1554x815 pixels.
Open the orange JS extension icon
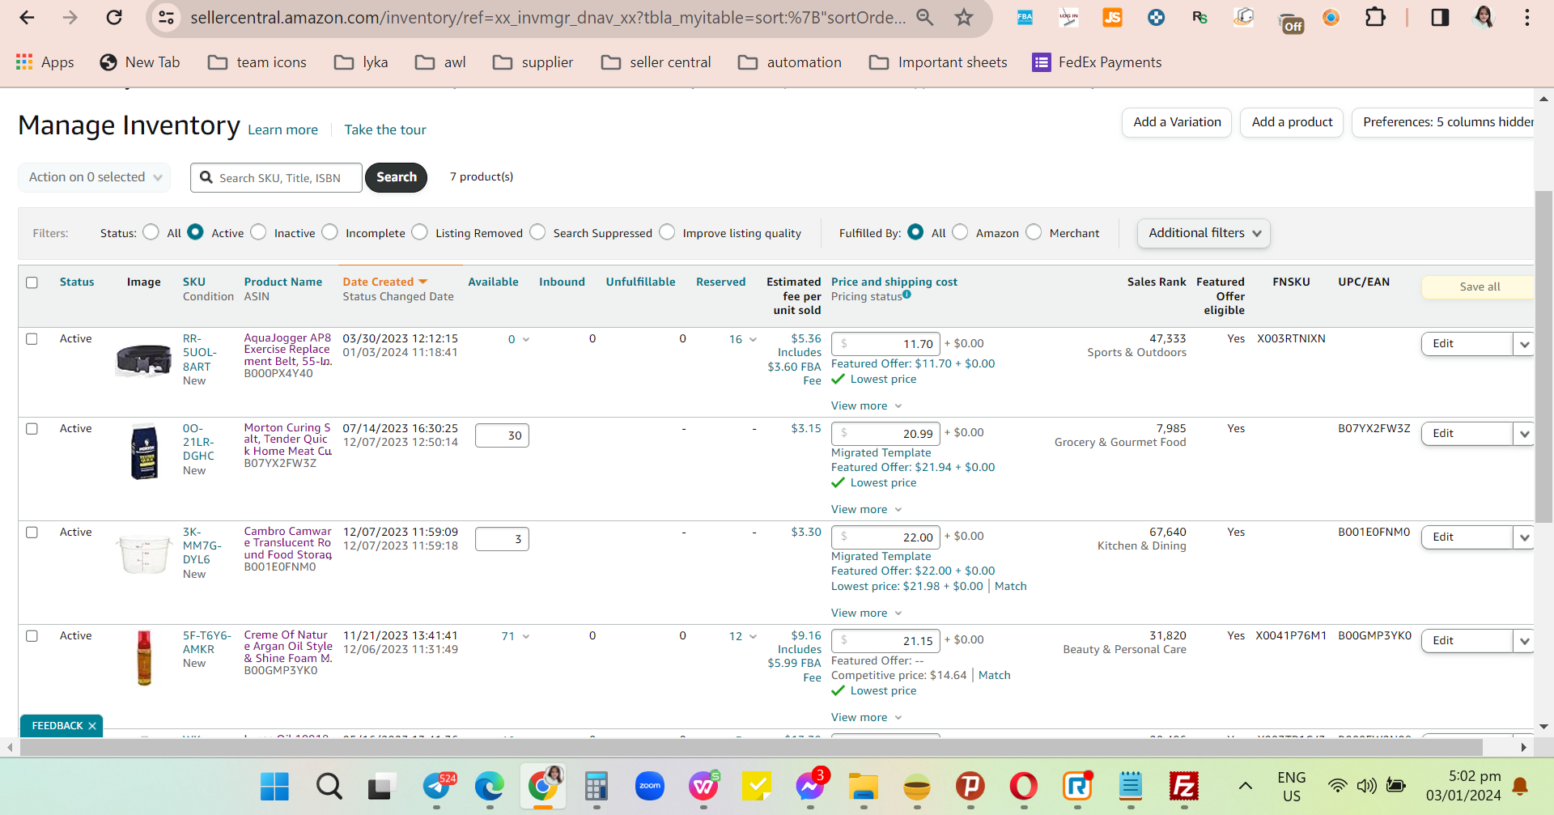(1113, 17)
